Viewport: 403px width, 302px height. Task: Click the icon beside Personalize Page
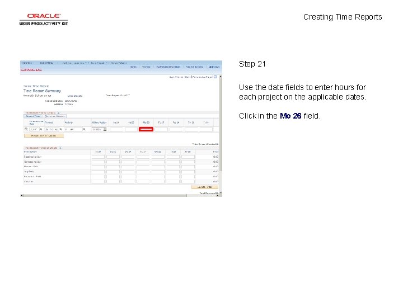(215, 77)
